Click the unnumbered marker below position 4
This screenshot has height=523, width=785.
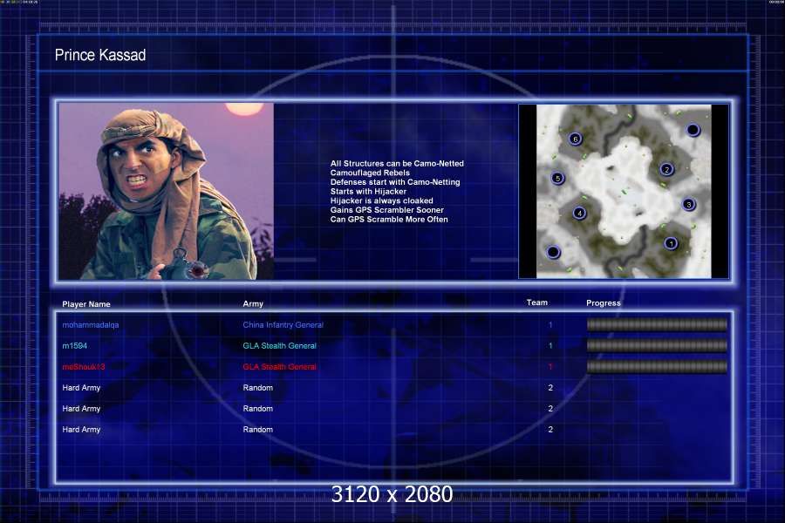pyautogui.click(x=553, y=252)
